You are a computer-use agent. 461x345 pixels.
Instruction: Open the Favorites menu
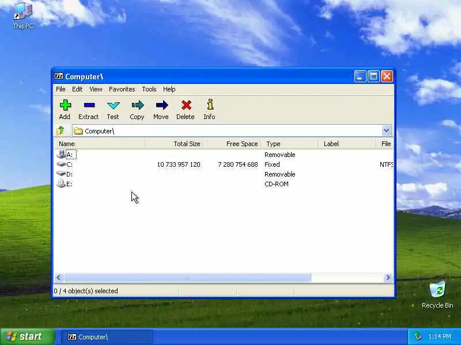click(122, 89)
